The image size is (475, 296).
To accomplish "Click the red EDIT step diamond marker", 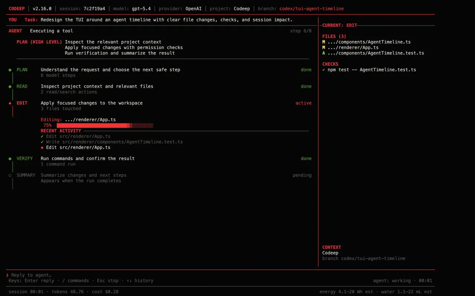I will pyautogui.click(x=10, y=103).
